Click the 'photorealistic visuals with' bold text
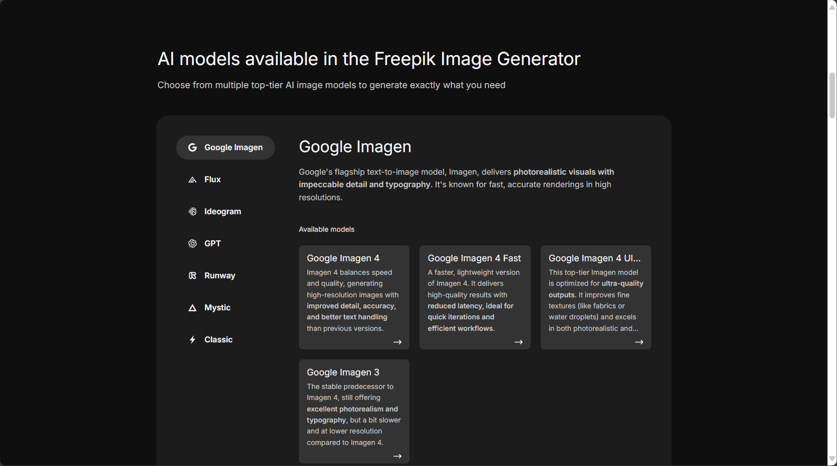837x466 pixels. (564, 172)
